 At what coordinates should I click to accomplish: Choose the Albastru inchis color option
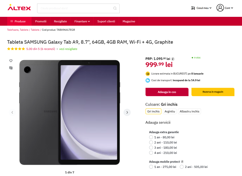pos(189,111)
